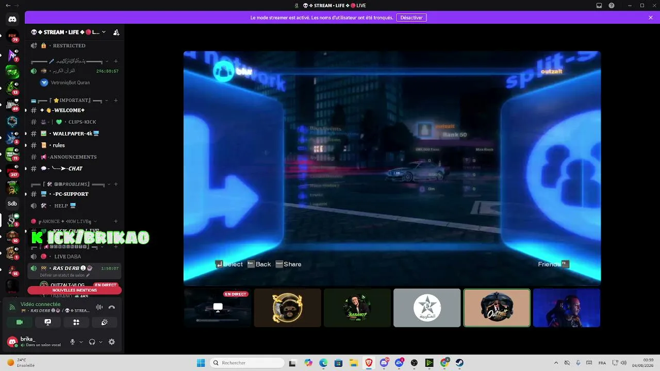Set a channel status via 'Définir un statut de salon'
The image size is (660, 371).
coord(64,275)
